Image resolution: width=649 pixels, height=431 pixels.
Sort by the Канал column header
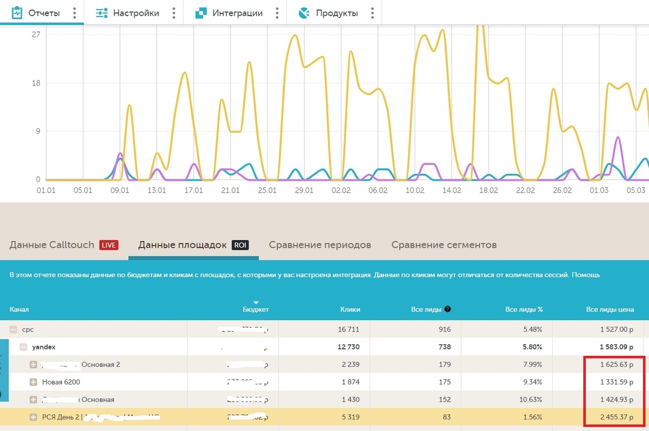[19, 309]
